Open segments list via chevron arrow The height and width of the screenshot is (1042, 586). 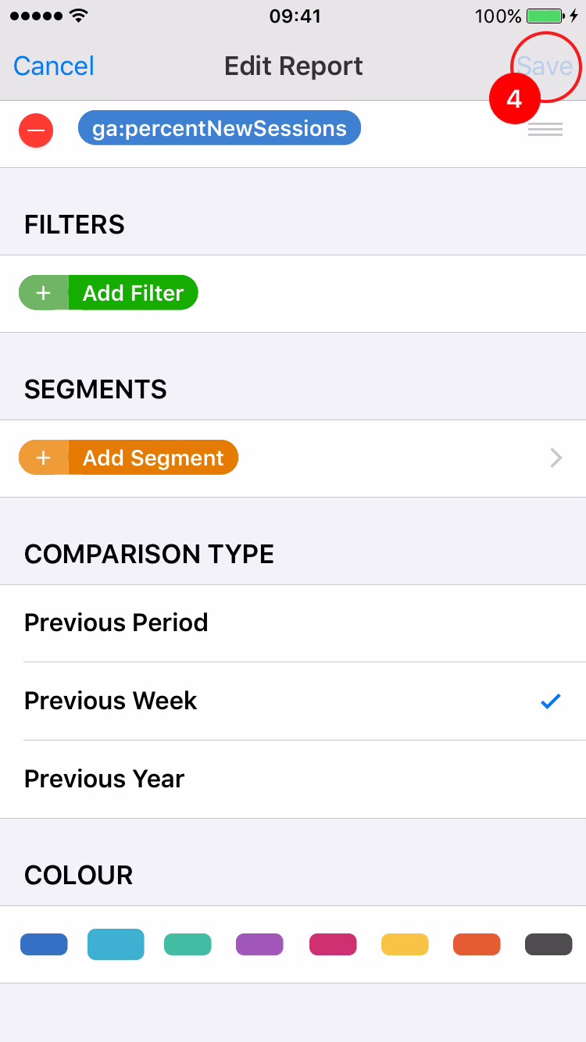(556, 458)
